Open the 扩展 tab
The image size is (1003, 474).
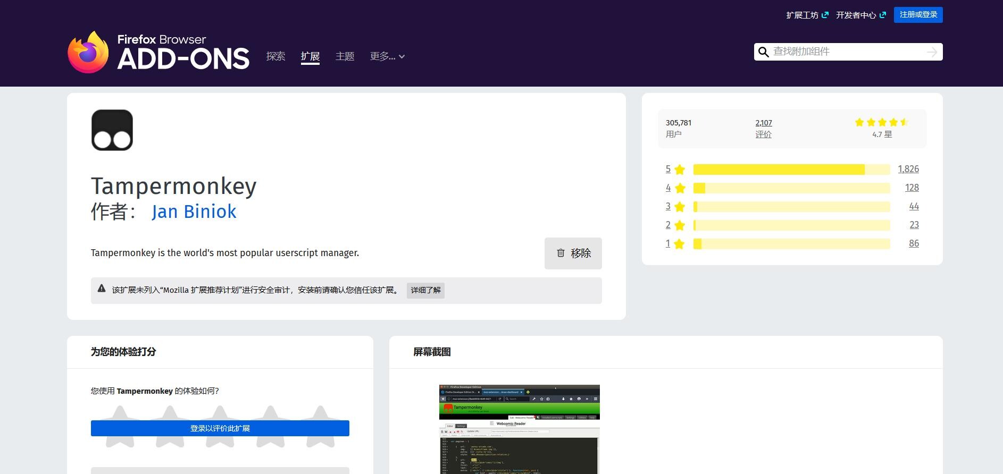click(x=310, y=56)
